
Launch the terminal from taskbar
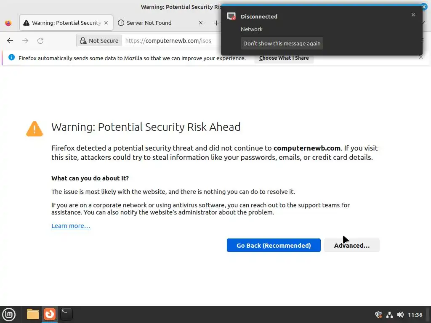[66, 314]
